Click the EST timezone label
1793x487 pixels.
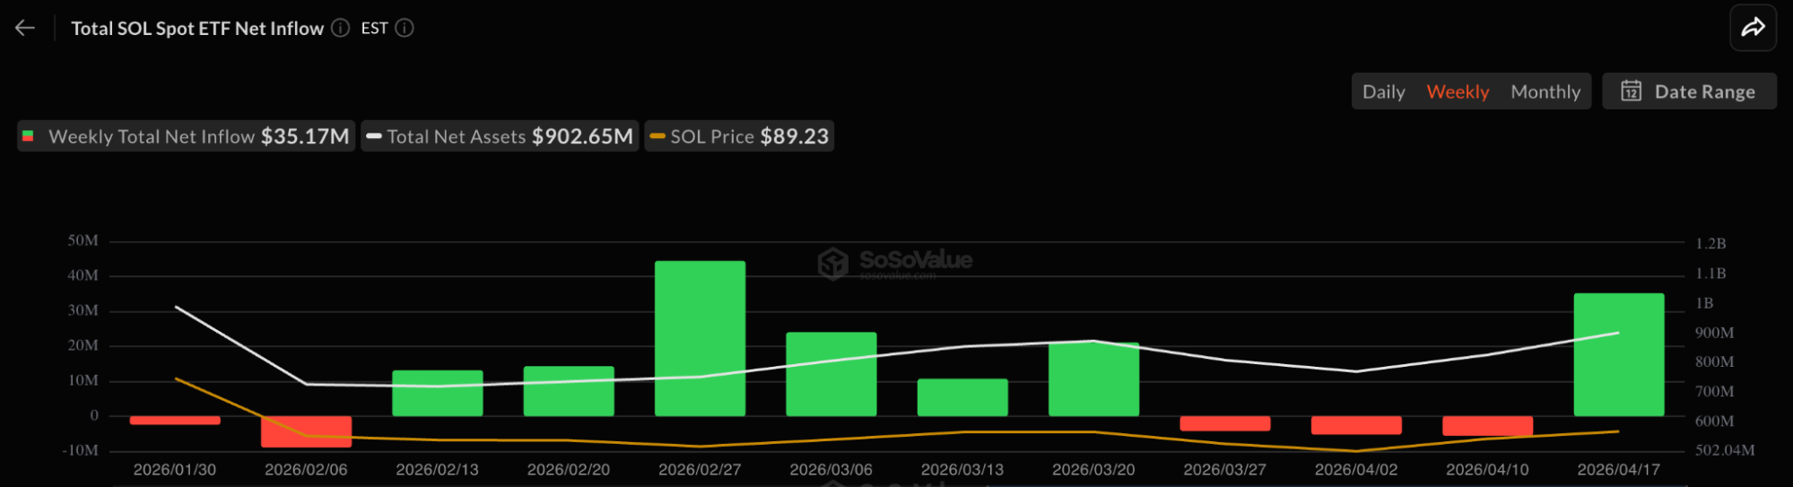[x=374, y=28]
